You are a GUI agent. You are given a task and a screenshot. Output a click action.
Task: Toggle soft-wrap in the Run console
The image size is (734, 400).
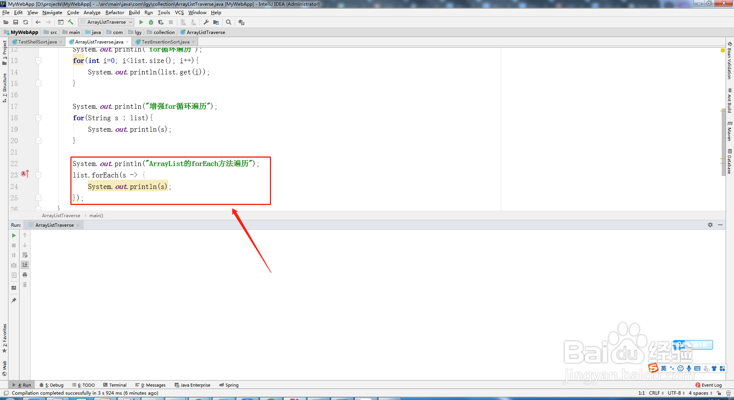25,255
